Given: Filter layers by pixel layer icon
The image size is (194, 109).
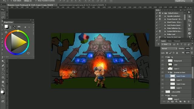Looking at the screenshot, I should 174,45.
